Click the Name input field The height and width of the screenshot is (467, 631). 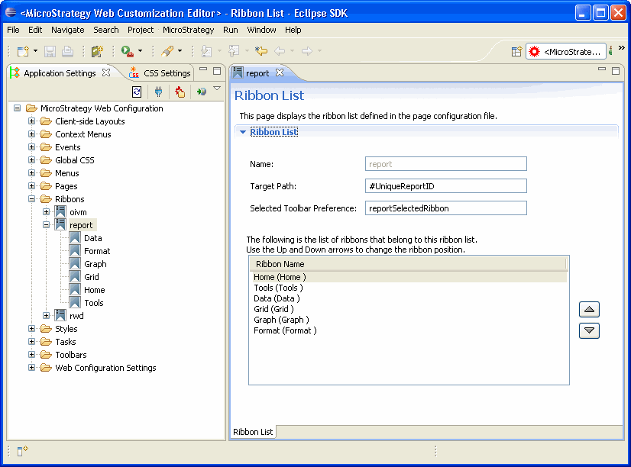446,164
